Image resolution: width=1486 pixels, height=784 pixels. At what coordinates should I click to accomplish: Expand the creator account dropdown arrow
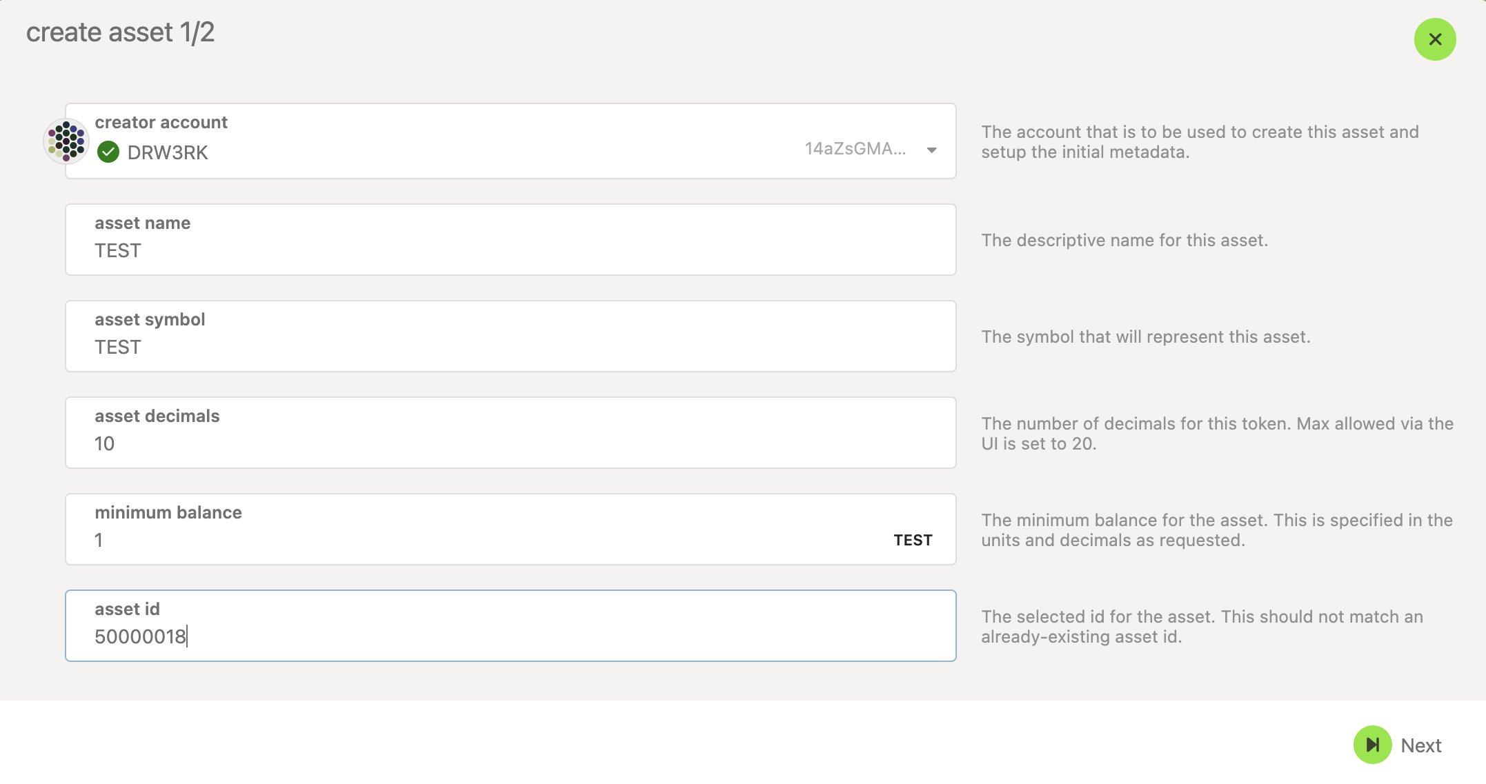click(931, 150)
